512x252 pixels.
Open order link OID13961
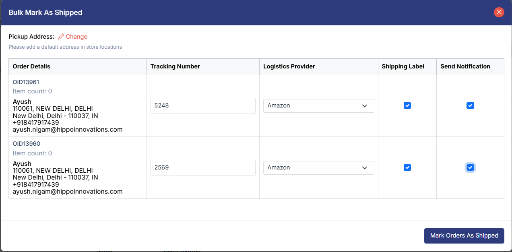26,82
